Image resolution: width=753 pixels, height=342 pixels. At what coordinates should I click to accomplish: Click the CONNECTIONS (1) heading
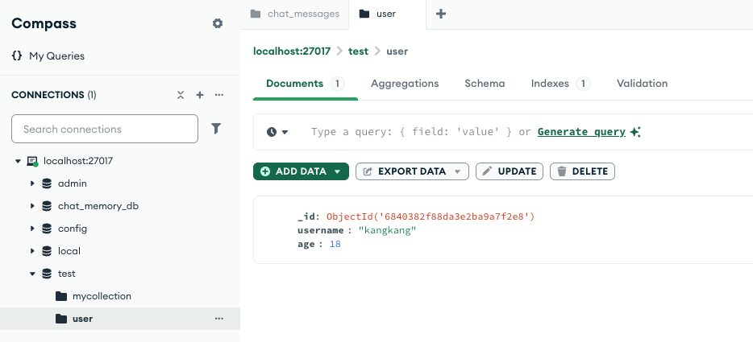[54, 95]
